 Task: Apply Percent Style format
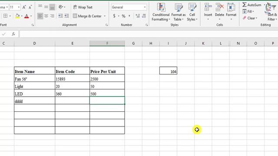(x=123, y=16)
